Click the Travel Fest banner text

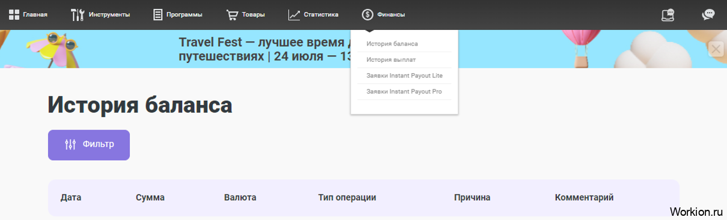click(265, 50)
